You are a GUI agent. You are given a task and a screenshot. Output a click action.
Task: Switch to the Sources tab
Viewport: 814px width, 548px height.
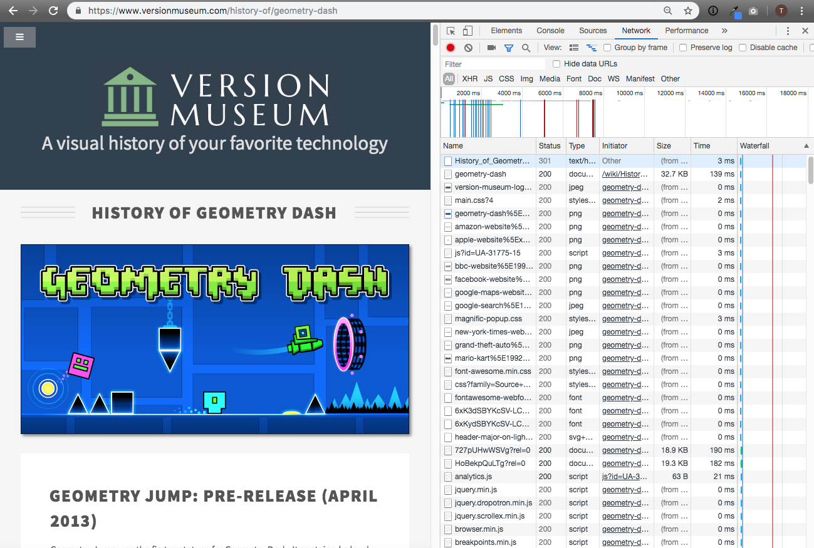tap(593, 31)
